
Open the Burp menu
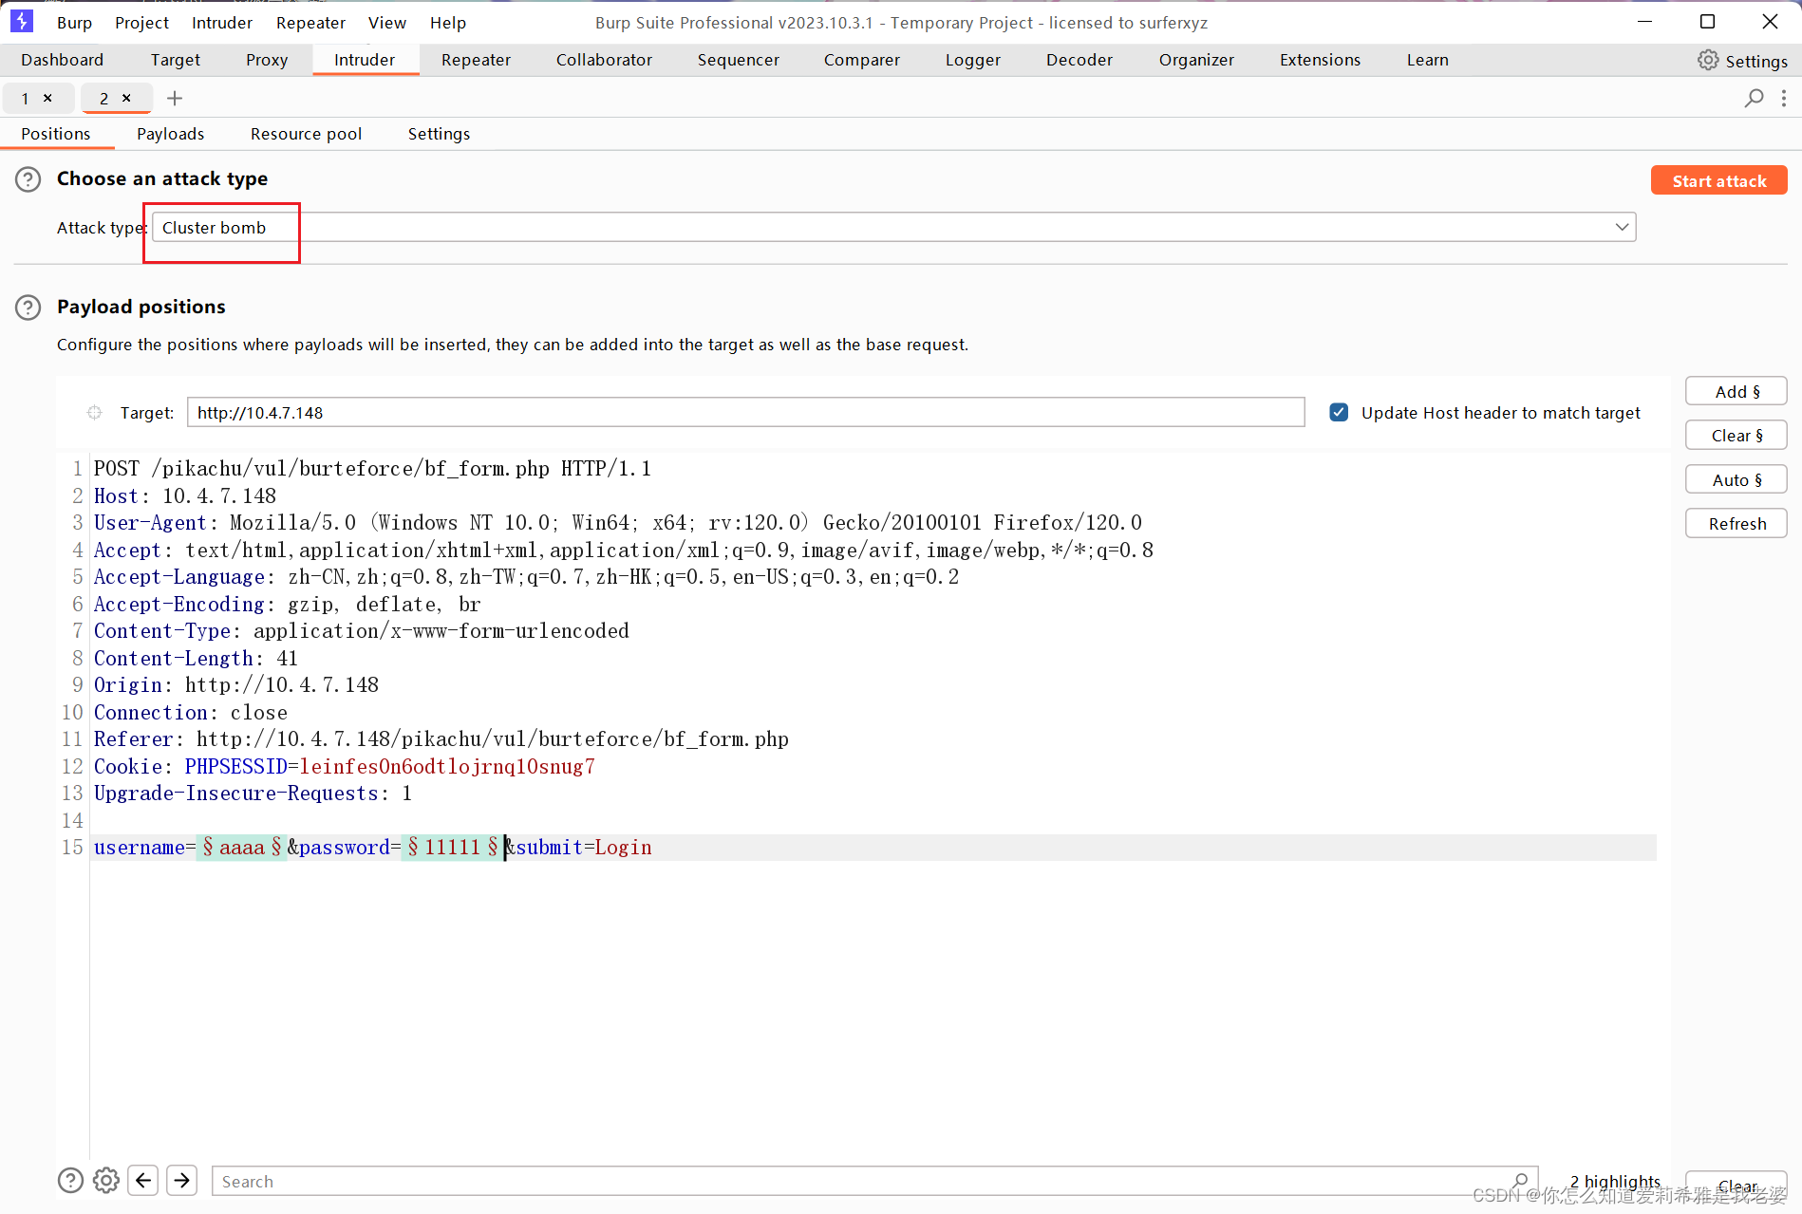[x=74, y=22]
